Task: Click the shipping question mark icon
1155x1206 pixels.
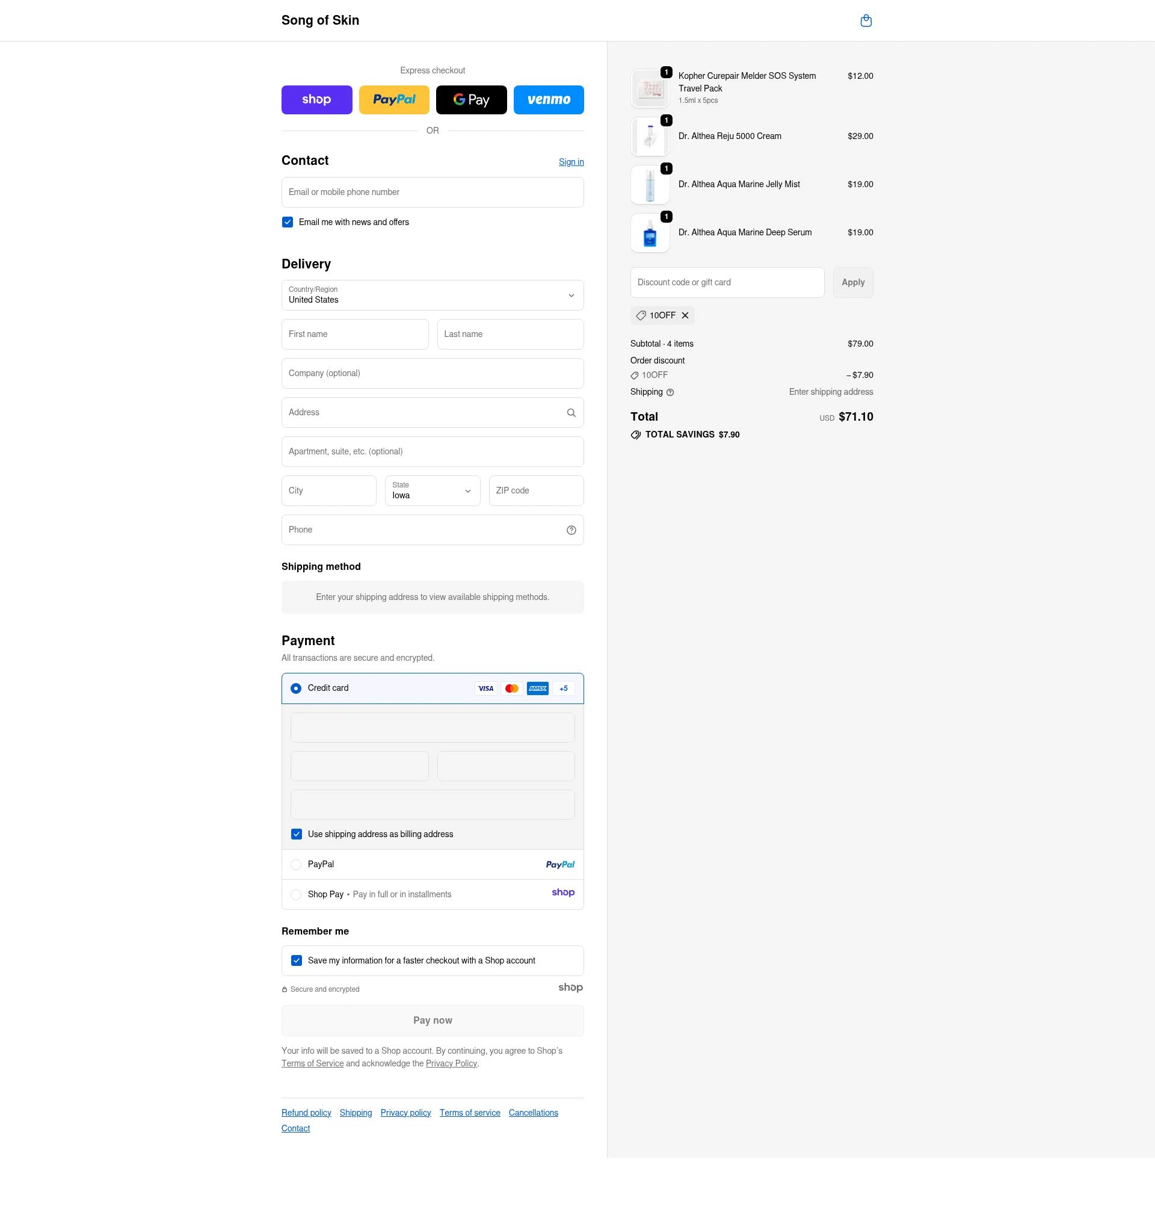Action: click(x=670, y=392)
